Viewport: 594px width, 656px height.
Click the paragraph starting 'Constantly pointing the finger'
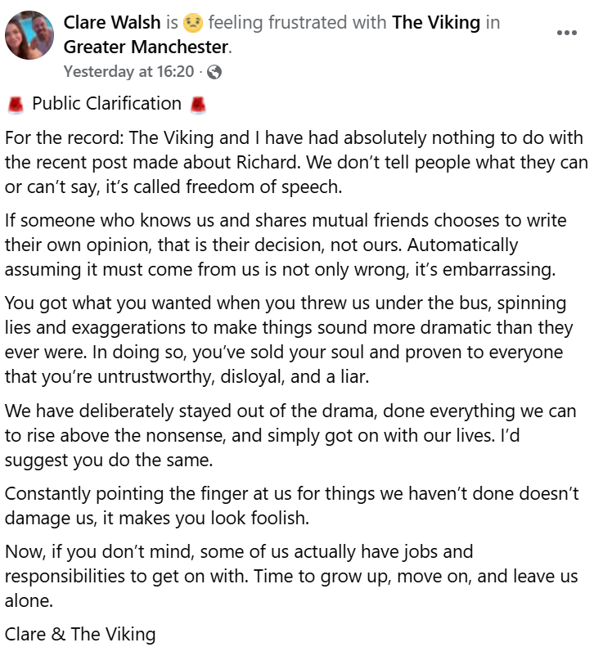tap(295, 506)
